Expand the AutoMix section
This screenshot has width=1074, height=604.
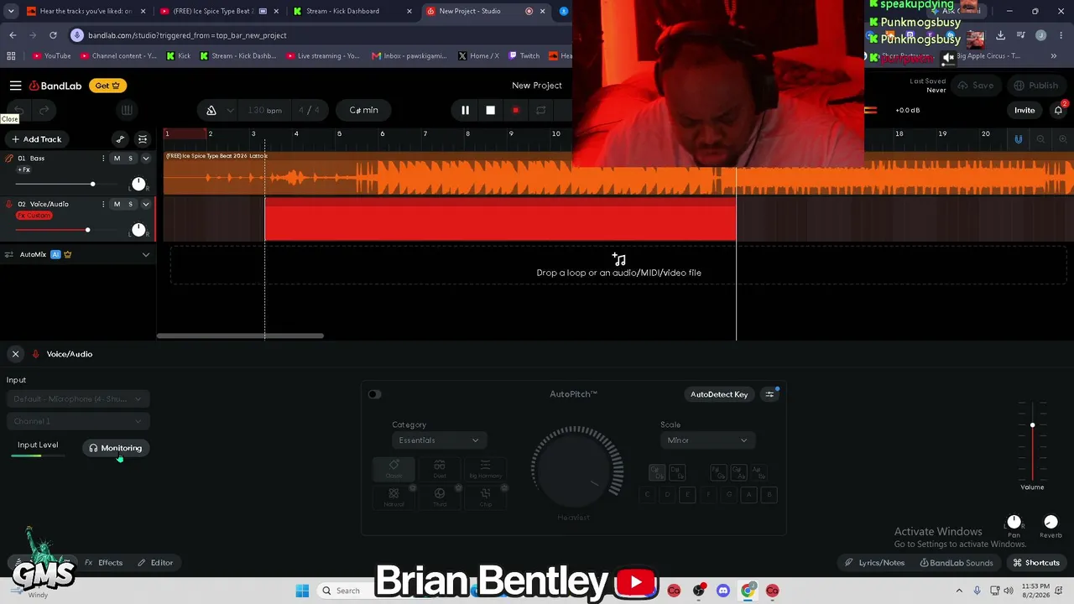click(x=145, y=254)
